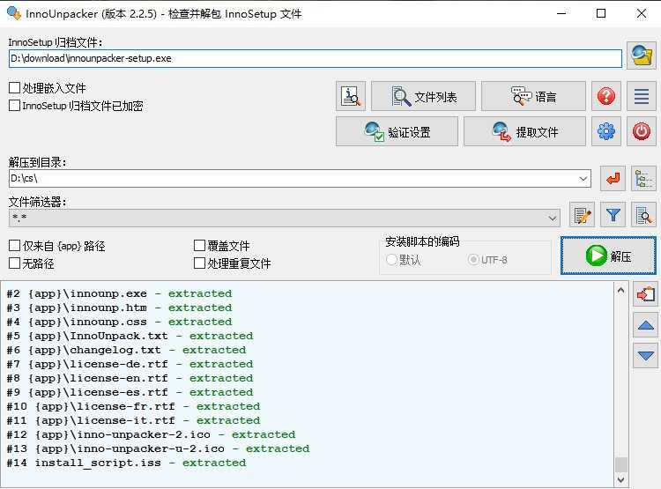Open the hamburger menu icon
661x489 pixels.
click(642, 96)
